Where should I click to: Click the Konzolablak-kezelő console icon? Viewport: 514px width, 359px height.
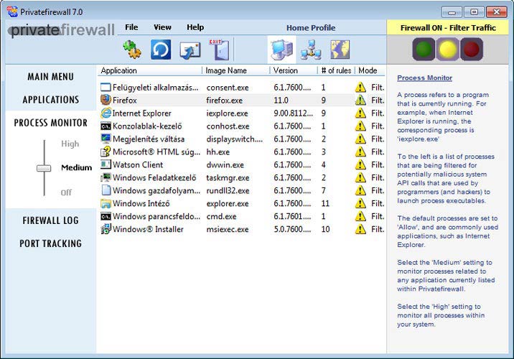pyautogui.click(x=106, y=126)
